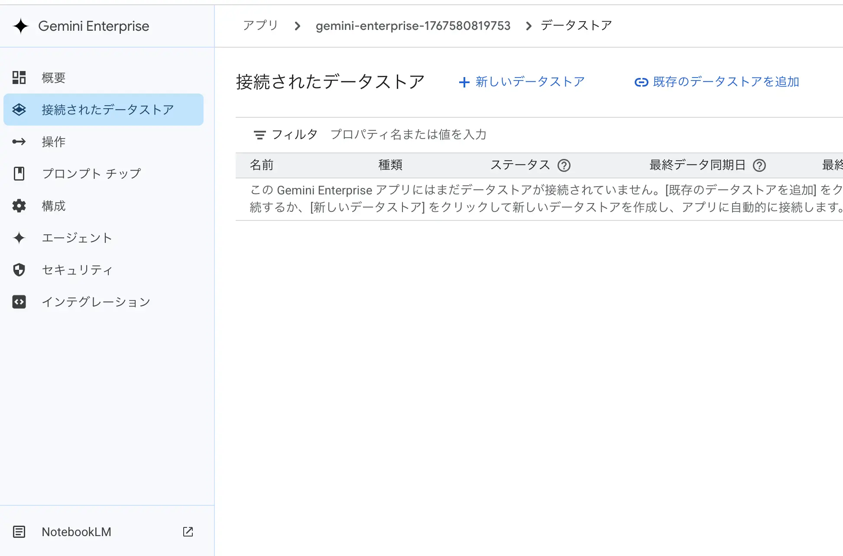Click the empty-state message about データストア
843x556 pixels.
546,199
